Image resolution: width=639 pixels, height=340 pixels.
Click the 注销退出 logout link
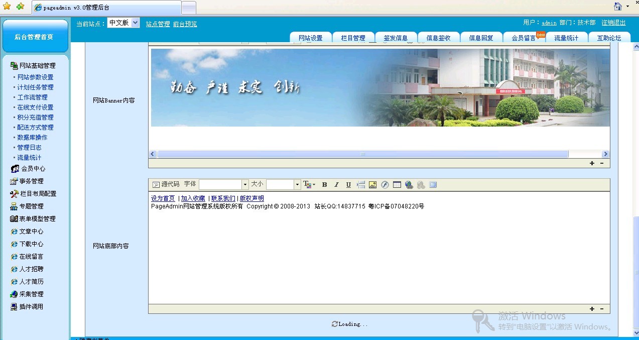coord(613,23)
